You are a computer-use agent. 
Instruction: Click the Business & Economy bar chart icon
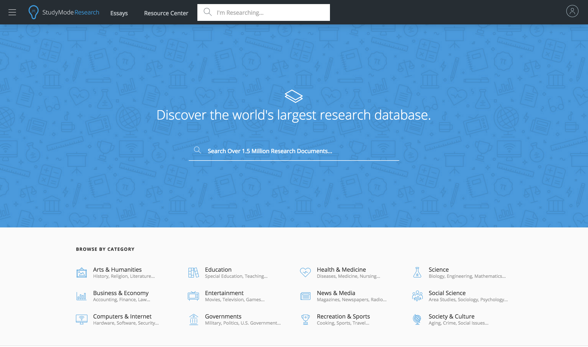click(x=82, y=296)
